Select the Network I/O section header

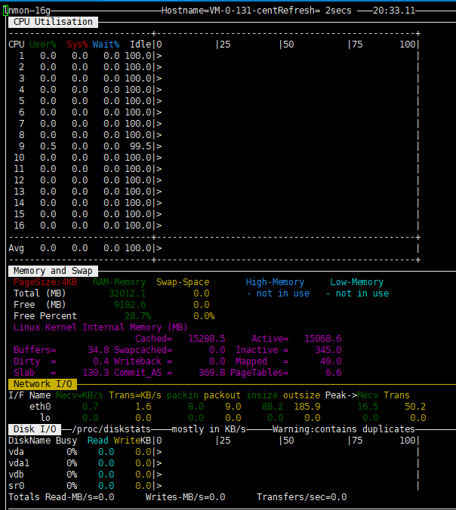(42, 384)
